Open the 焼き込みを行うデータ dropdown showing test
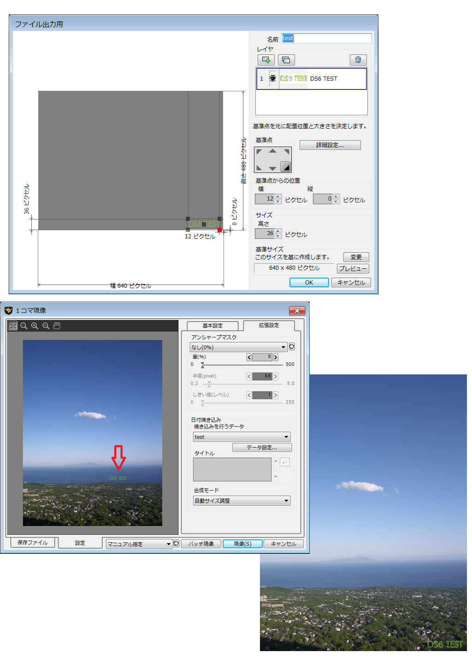The height and width of the screenshot is (664, 472). coord(242,437)
